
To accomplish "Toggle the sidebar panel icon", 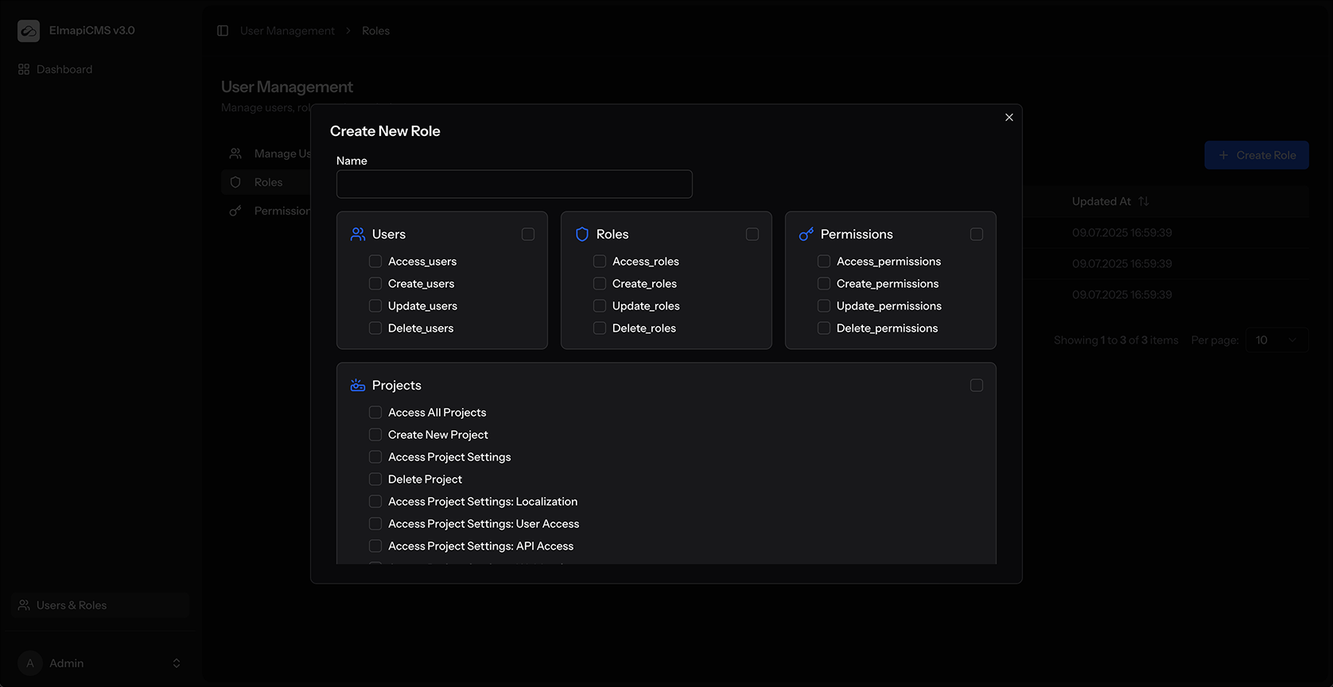I will click(223, 30).
